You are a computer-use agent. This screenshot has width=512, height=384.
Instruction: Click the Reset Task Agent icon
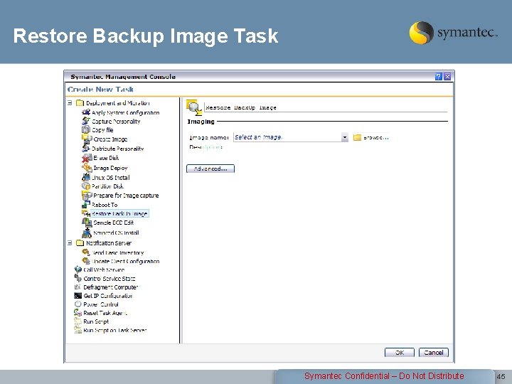click(78, 313)
